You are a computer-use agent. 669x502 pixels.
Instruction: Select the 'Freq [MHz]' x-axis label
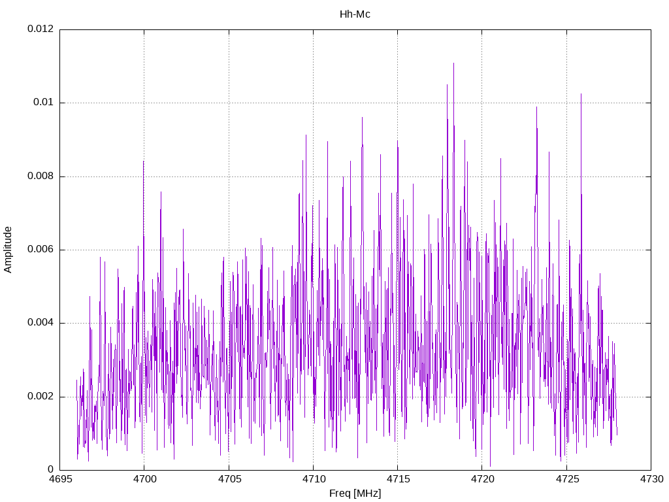(355, 494)
